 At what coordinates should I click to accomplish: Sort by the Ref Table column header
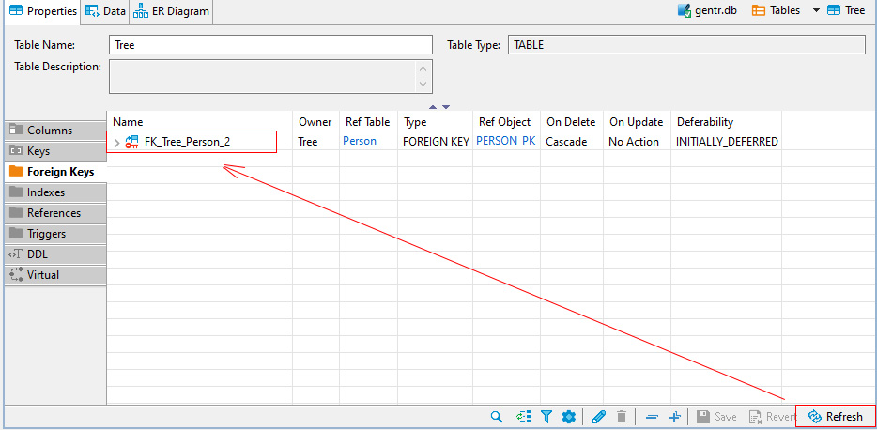[368, 122]
